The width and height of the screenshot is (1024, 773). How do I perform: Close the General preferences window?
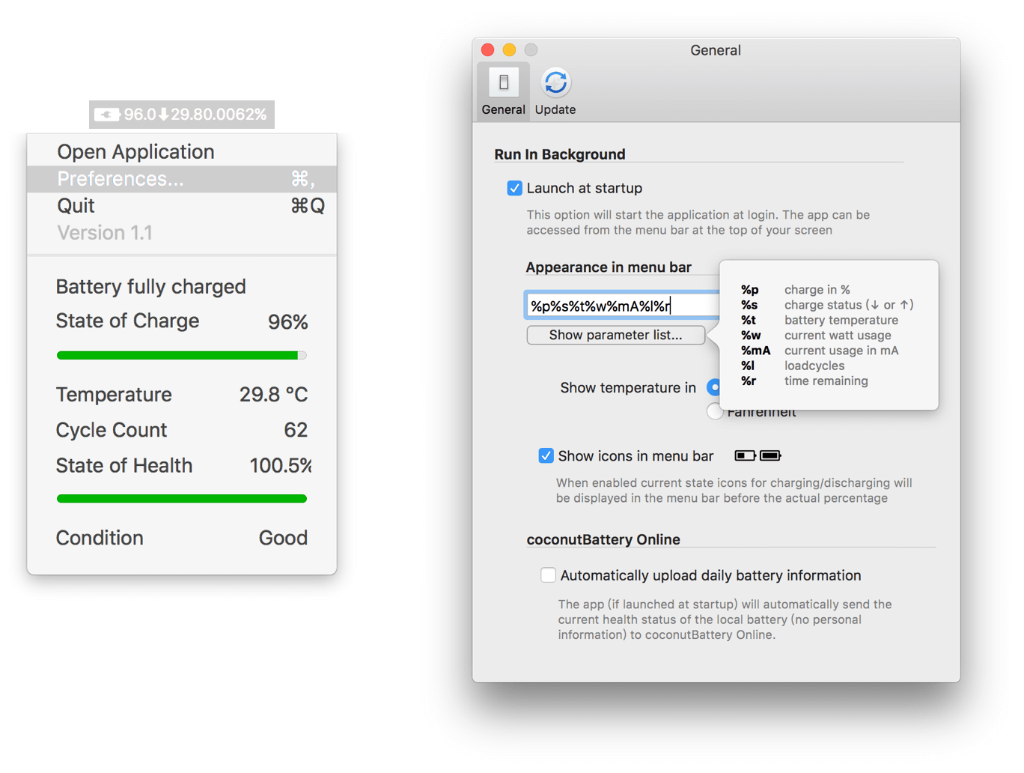point(487,50)
